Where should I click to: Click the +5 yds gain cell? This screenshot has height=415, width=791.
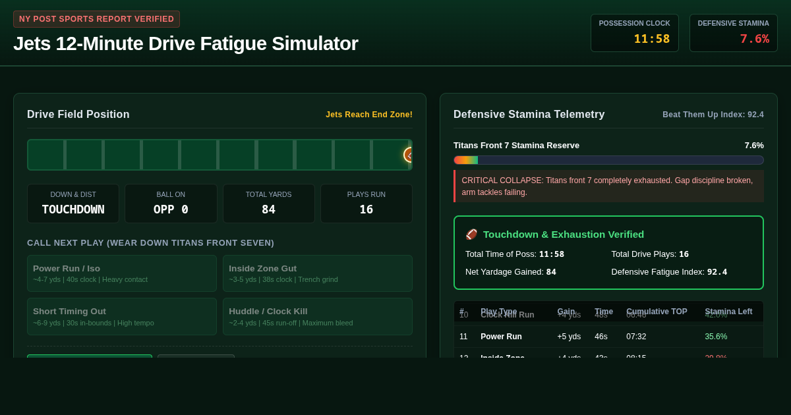pyautogui.click(x=569, y=337)
